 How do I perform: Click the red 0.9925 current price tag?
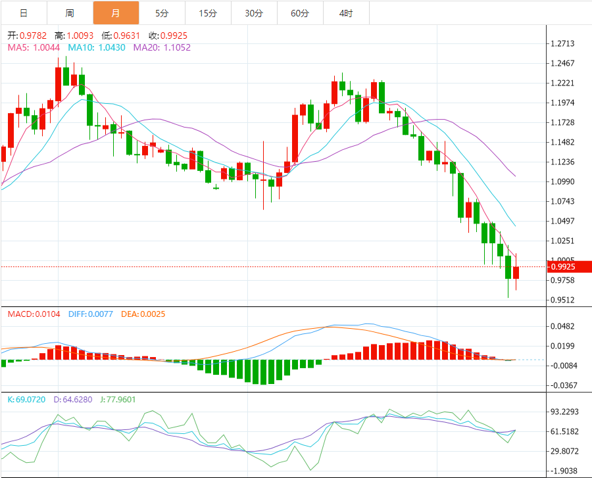pyautogui.click(x=568, y=267)
